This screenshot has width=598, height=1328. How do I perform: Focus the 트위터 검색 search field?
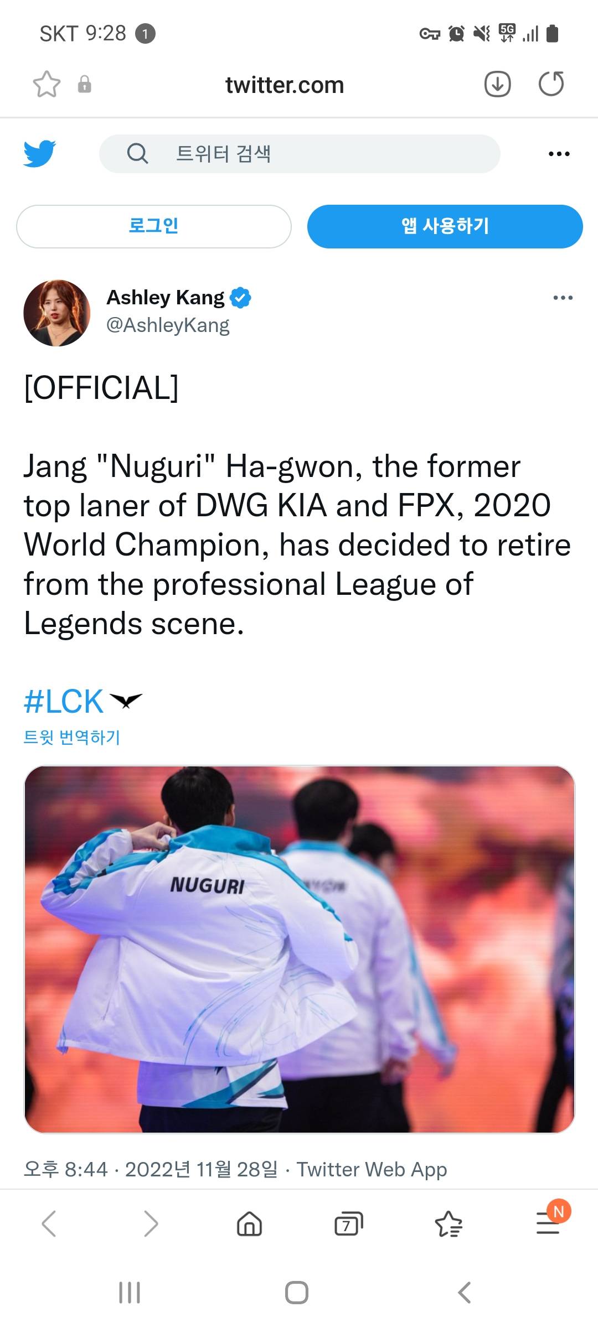[x=300, y=153]
